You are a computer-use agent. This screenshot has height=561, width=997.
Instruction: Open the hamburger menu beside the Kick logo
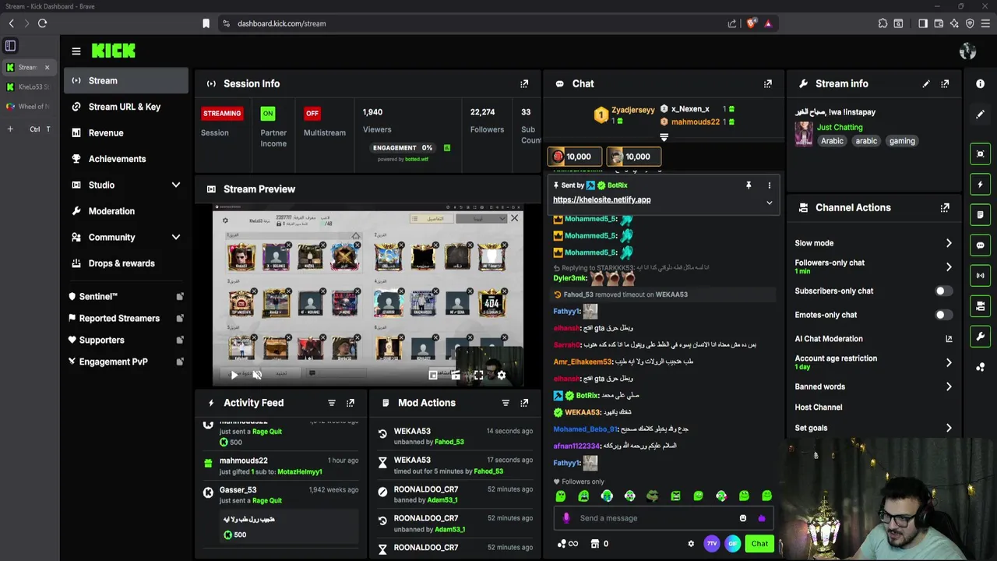pos(76,51)
